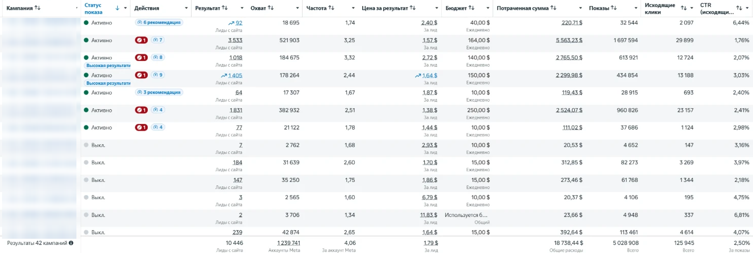Open the Цена за результат column dropdown

click(x=436, y=8)
